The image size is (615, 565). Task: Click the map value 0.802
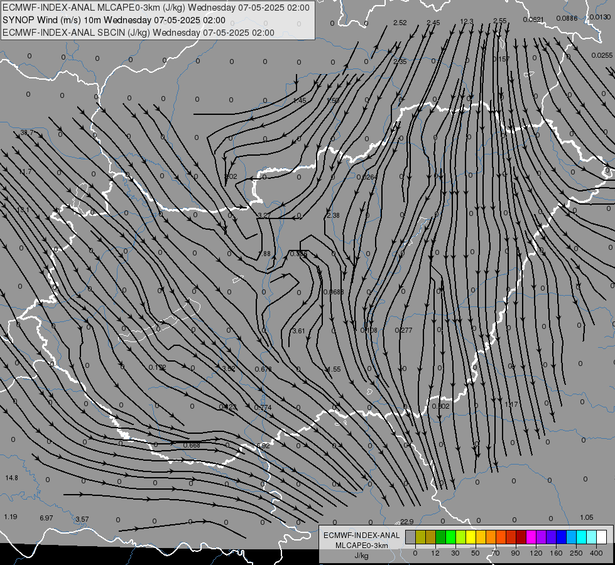pos(440,406)
